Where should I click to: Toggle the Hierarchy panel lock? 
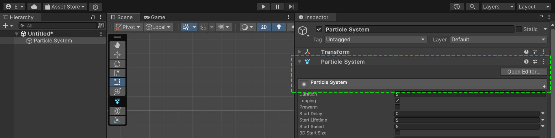[93, 17]
